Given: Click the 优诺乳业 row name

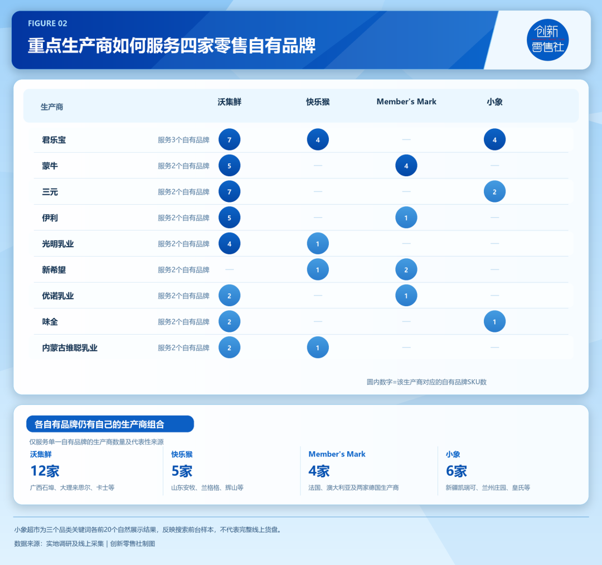Looking at the screenshot, I should (x=58, y=296).
